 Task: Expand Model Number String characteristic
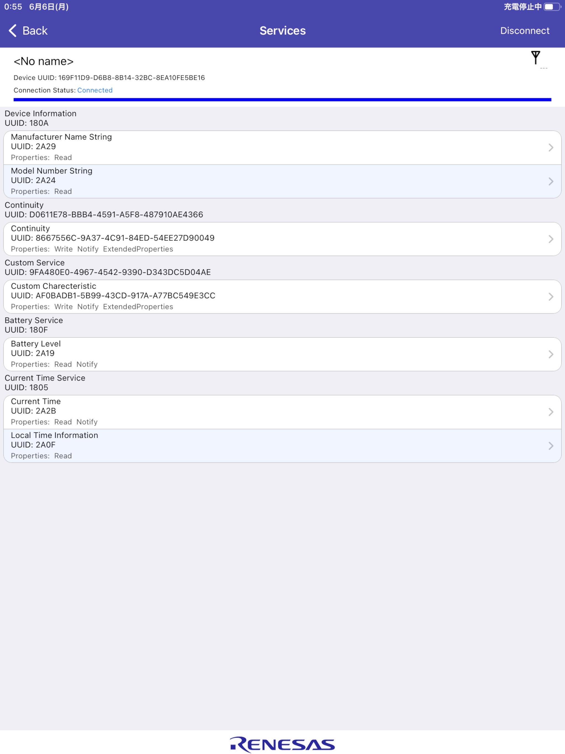(282, 180)
